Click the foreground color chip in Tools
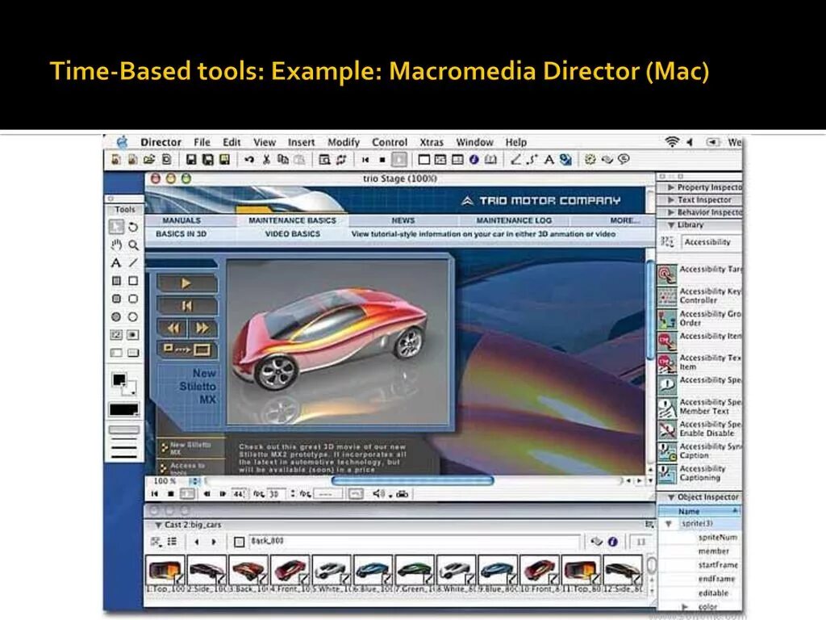826x620 pixels. coord(119,379)
